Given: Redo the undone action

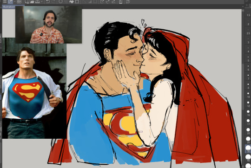Looking at the screenshot, I should click(x=53, y=1).
